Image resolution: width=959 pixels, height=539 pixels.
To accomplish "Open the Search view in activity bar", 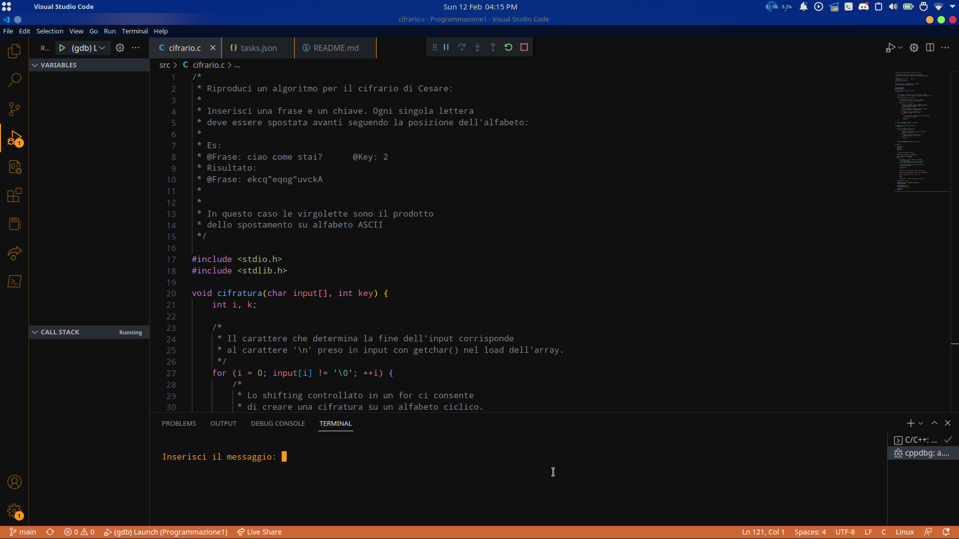I will coord(14,80).
